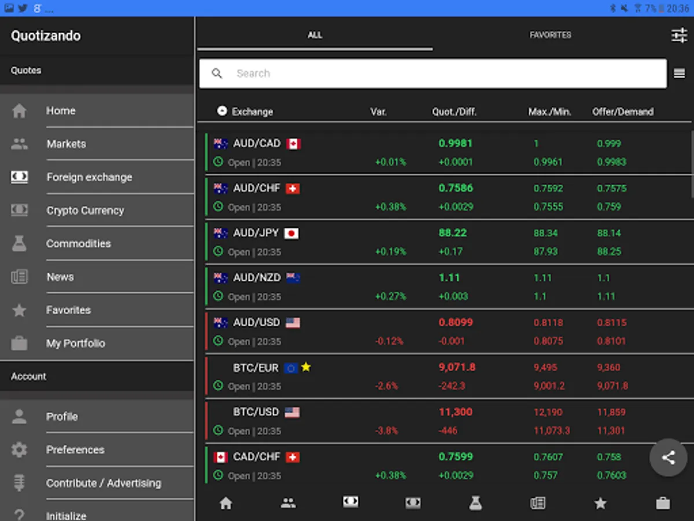Click the sidebar Home house icon
694x521 pixels.
pyautogui.click(x=19, y=111)
